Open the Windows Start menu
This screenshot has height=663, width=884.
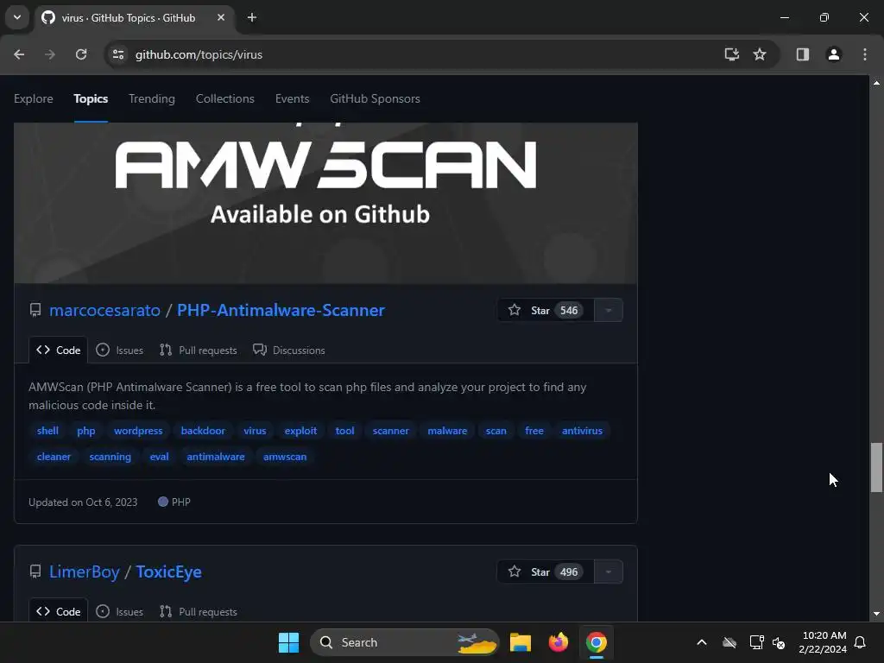288,642
